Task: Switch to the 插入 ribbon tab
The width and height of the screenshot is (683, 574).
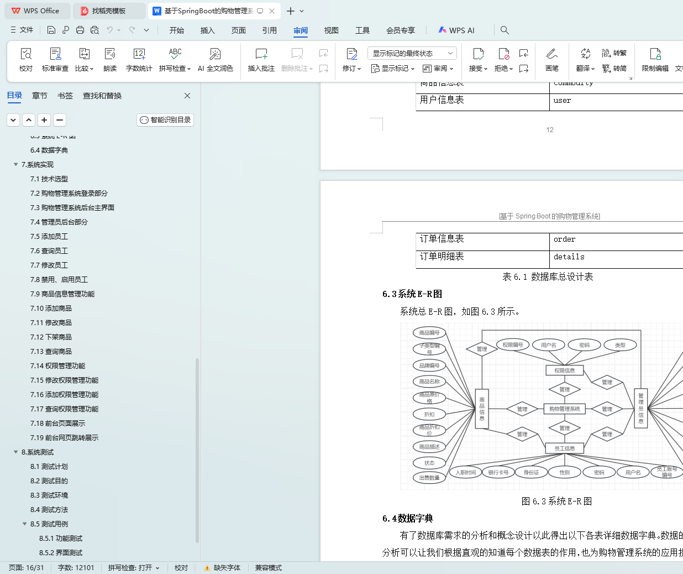Action: click(208, 30)
